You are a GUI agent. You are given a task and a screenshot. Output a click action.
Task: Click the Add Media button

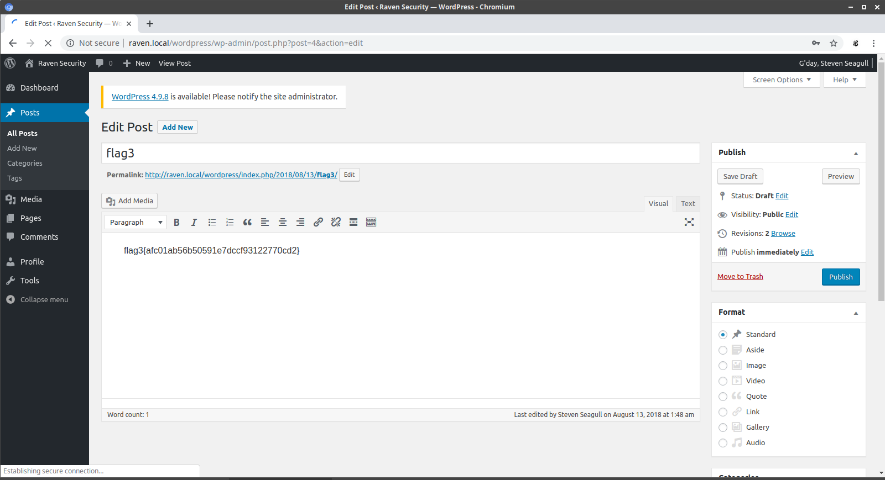click(x=129, y=201)
